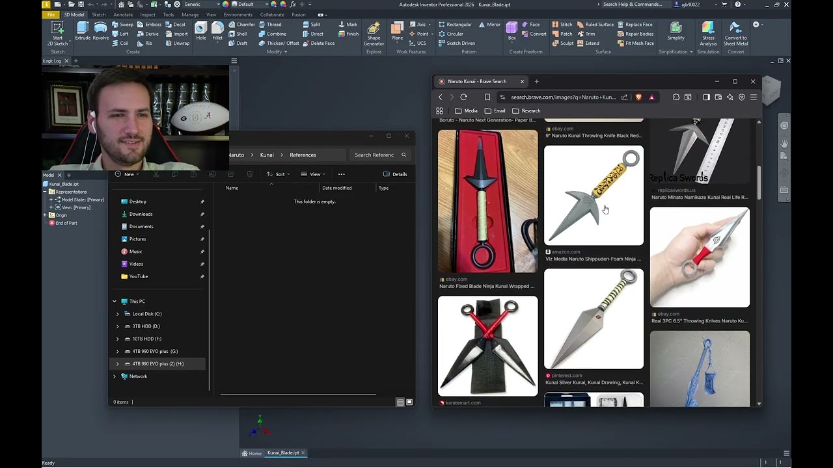Open the Manage ribbon tab
Screen dimensions: 833x468
pyautogui.click(x=190, y=14)
